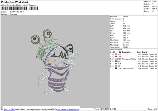This screenshot has width=158, height=111.
Task: Select 'Diamond Black' description text
Action: 128,68
